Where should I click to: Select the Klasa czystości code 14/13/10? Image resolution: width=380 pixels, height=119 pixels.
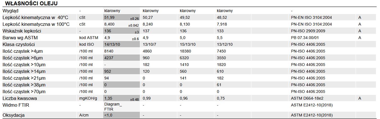coord(112,44)
